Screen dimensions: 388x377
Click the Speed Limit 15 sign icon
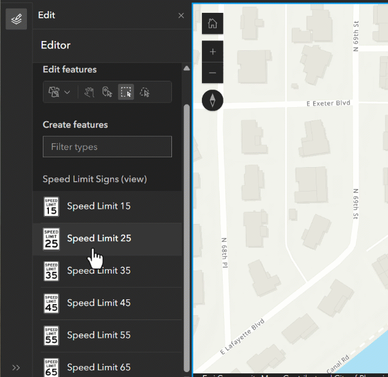51,207
